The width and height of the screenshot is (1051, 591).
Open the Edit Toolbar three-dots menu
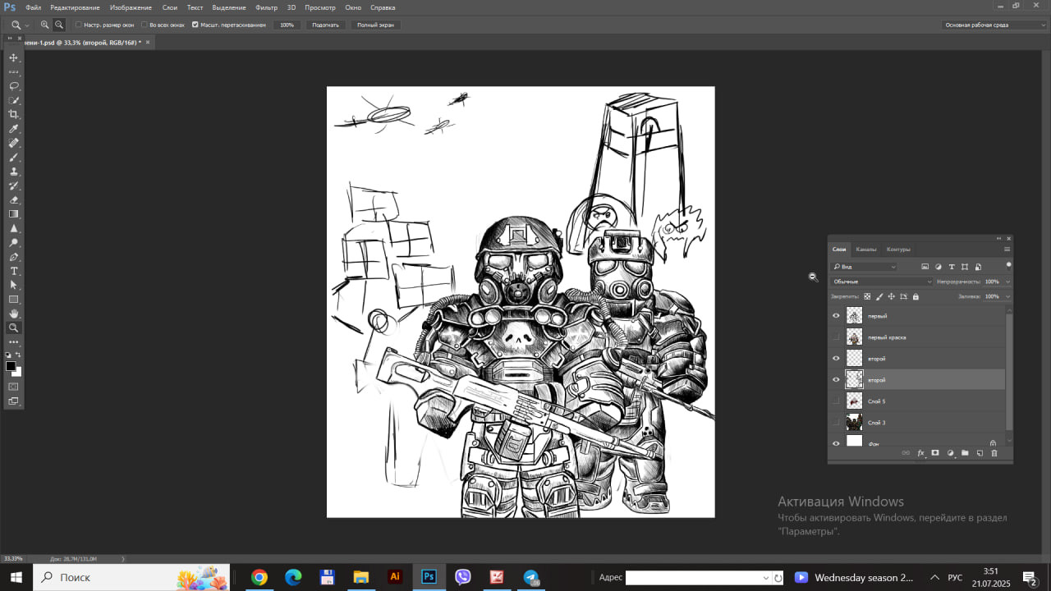[13, 341]
